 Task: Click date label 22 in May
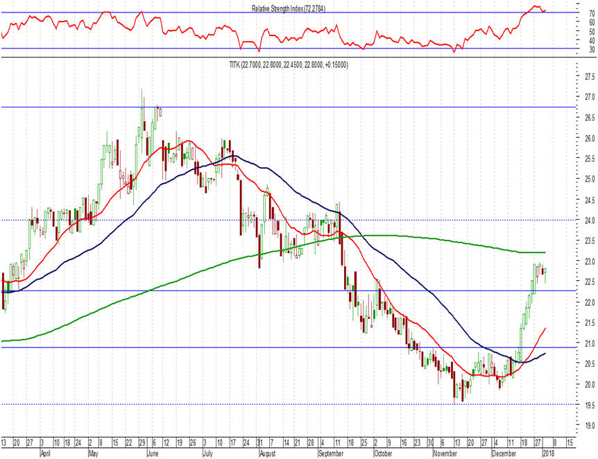(x=129, y=443)
